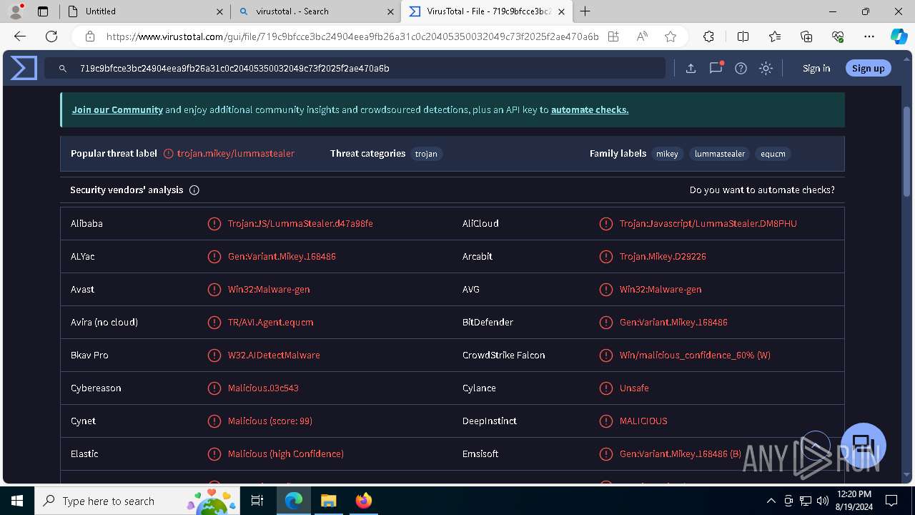This screenshot has height=515, width=915.
Task: Open the collections icon
Action: [x=806, y=36]
